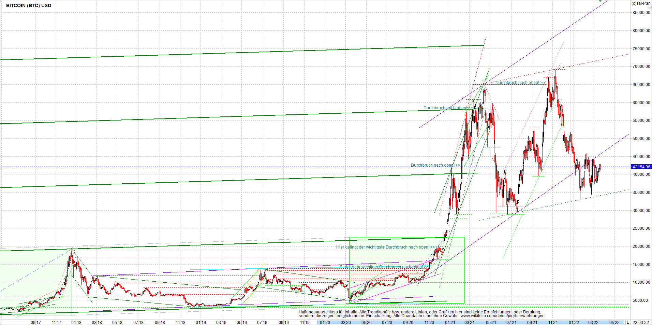Click the 35000.00 price axis label
652x325 pixels.
tap(641, 193)
